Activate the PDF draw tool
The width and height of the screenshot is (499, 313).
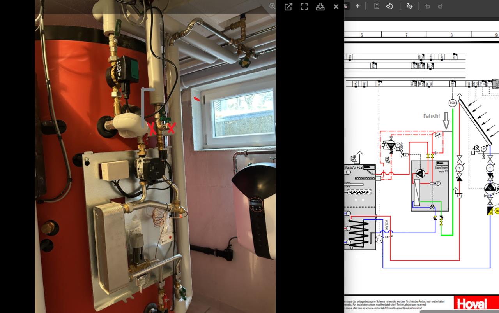click(409, 6)
